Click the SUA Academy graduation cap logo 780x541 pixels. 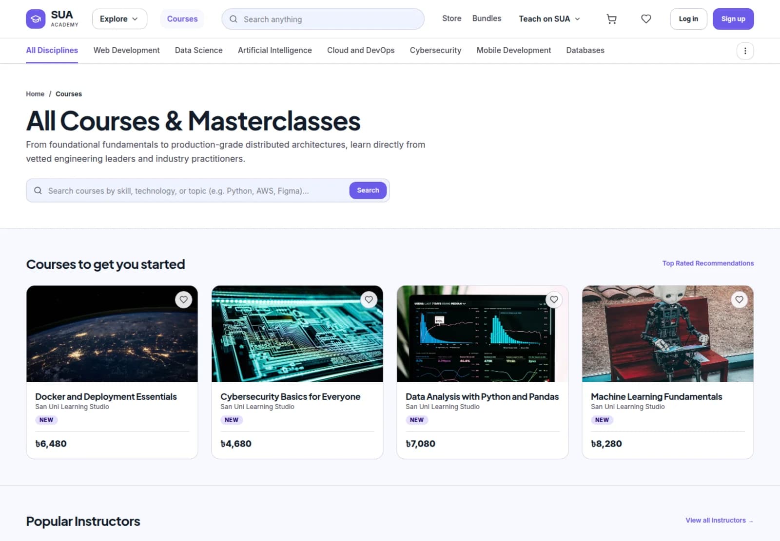(36, 19)
